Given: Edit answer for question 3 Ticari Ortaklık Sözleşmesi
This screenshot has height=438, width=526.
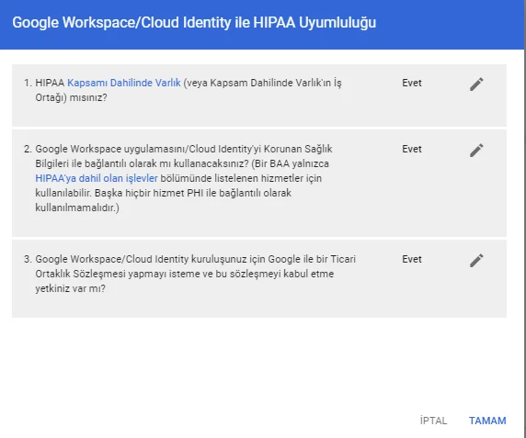Looking at the screenshot, I should (x=476, y=260).
